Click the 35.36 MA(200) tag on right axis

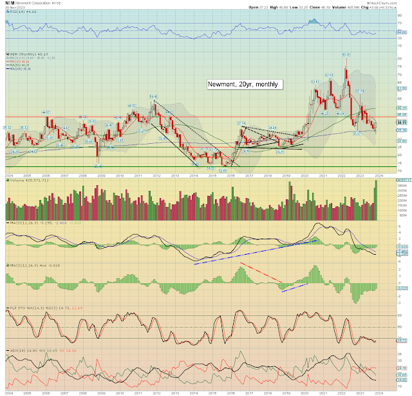click(x=402, y=130)
